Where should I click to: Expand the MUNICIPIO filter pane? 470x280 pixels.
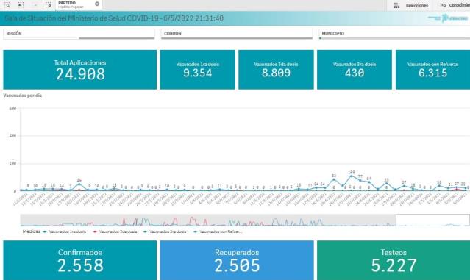coord(394,34)
